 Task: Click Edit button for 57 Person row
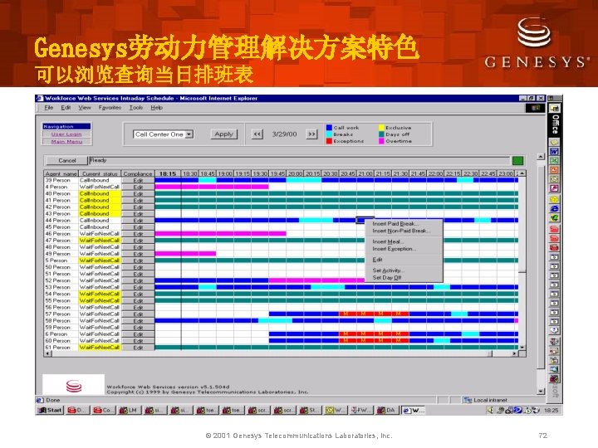tap(138, 314)
